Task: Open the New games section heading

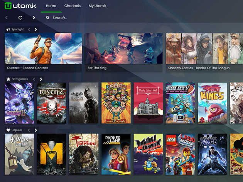Action: point(20,79)
